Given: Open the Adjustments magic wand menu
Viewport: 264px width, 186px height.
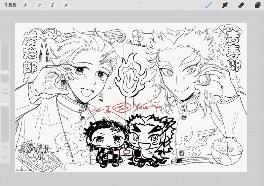Looking at the screenshot, I should click(39, 5).
